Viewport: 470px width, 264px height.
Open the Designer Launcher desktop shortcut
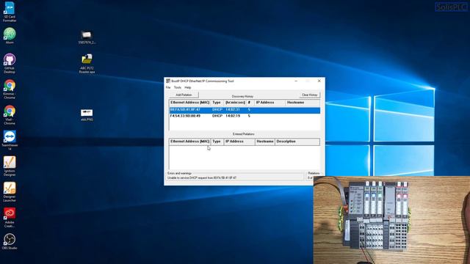tap(10, 192)
